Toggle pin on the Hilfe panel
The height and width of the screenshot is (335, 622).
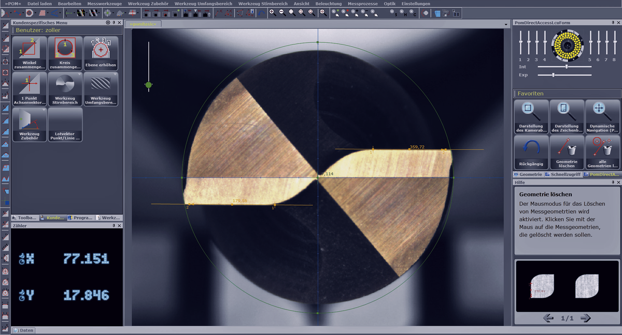point(612,182)
